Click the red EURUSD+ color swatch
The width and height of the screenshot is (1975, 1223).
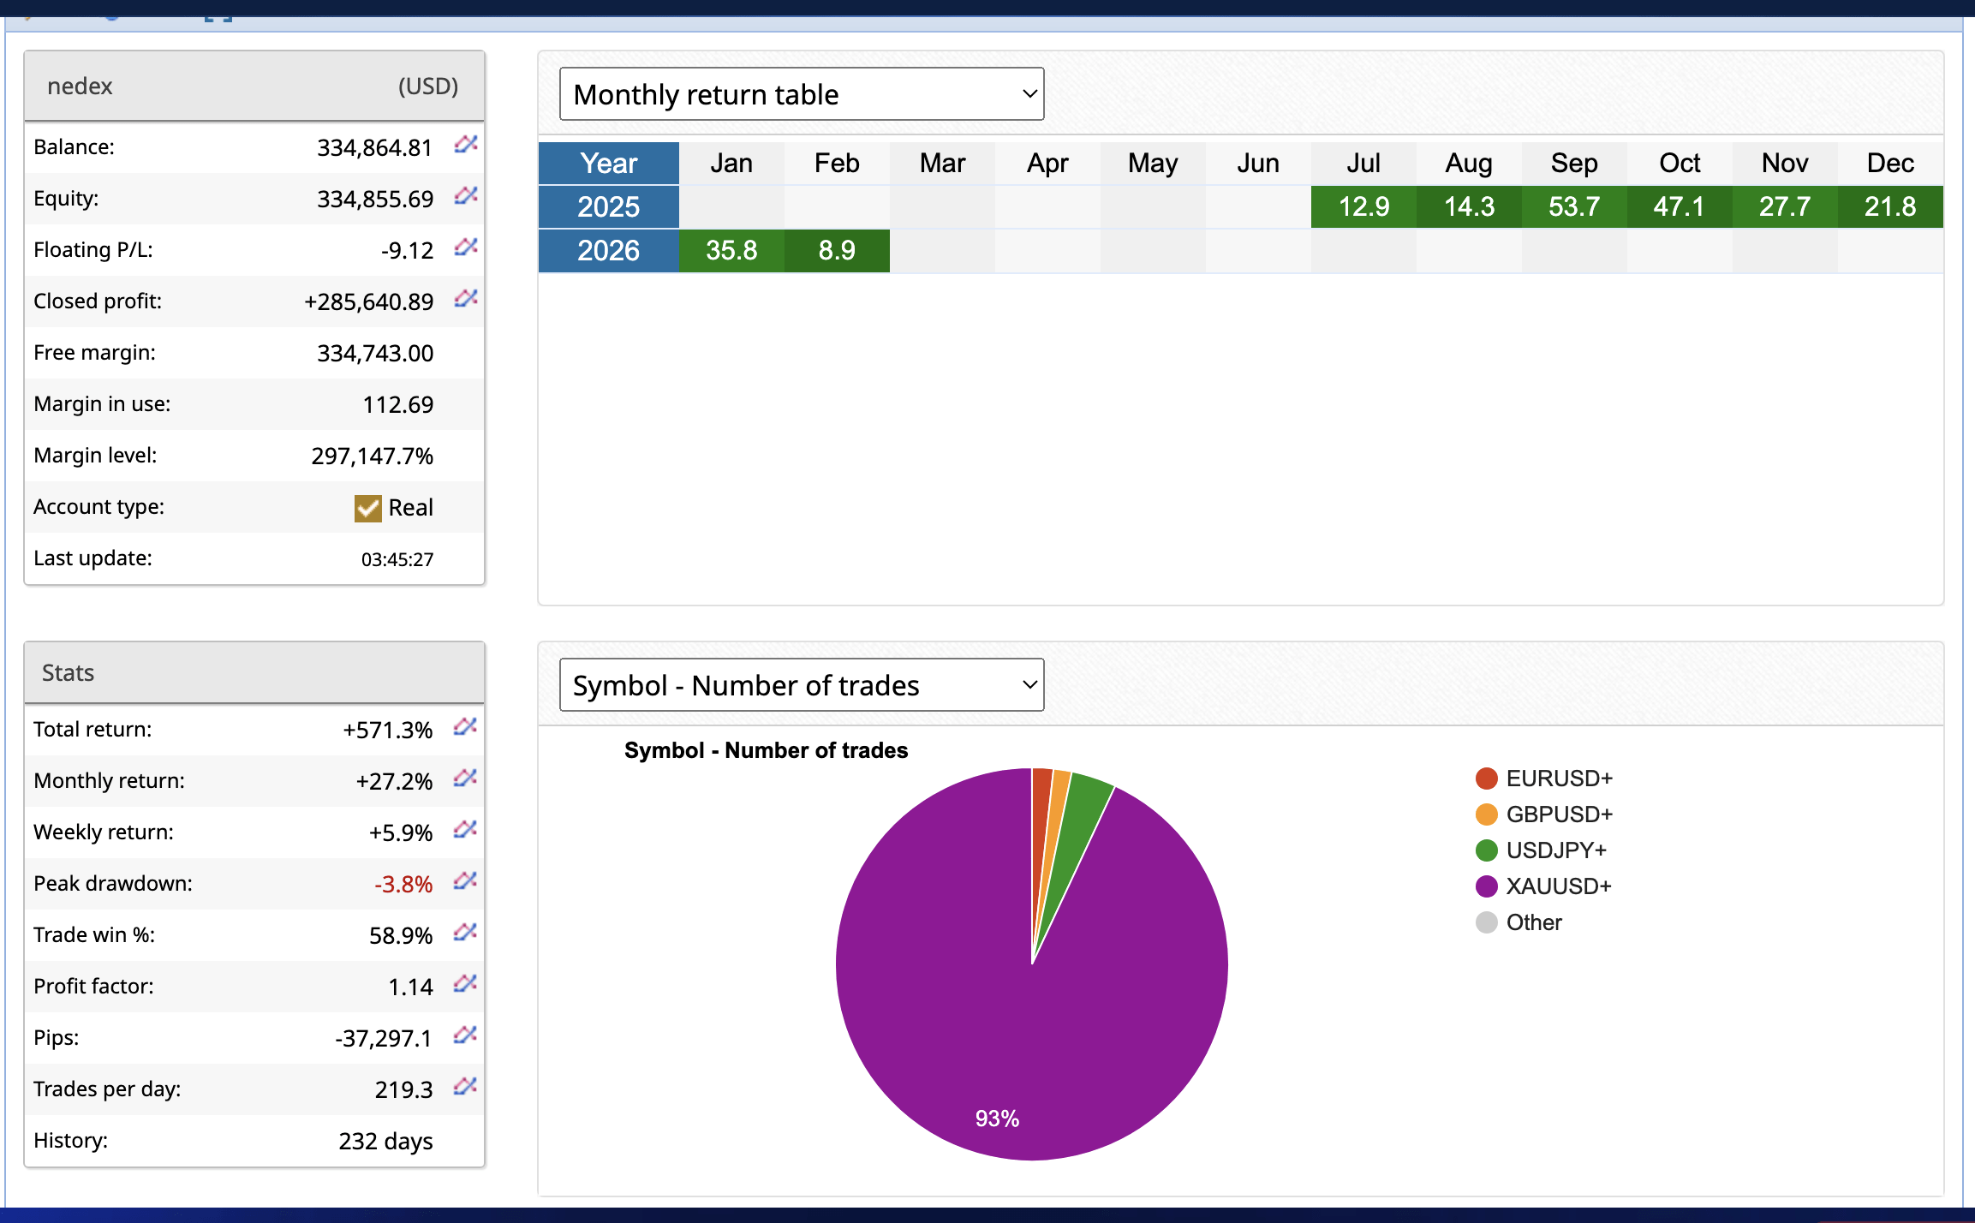[x=1486, y=778]
